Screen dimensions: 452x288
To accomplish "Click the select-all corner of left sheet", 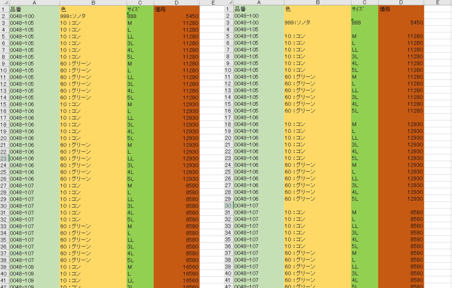I will pos(4,3).
